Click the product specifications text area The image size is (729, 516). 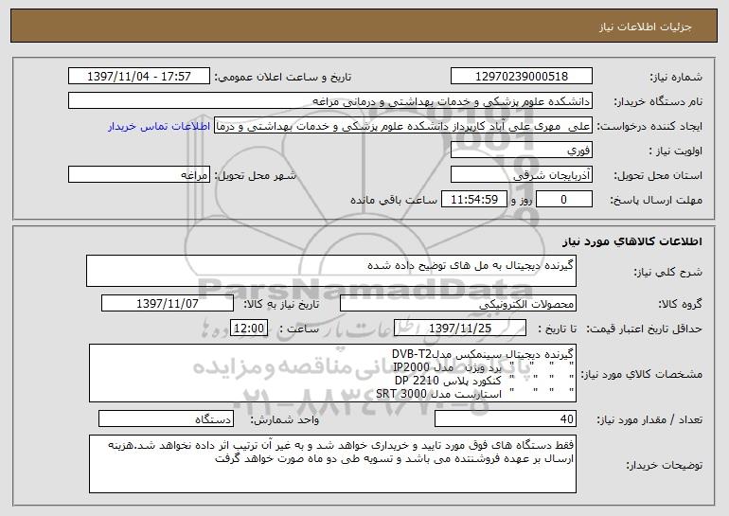[x=332, y=373]
